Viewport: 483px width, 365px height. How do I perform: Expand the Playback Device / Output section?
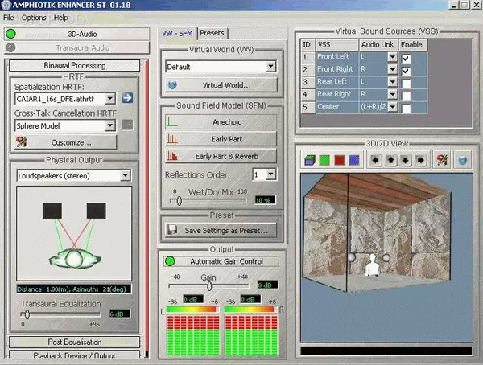(75, 355)
